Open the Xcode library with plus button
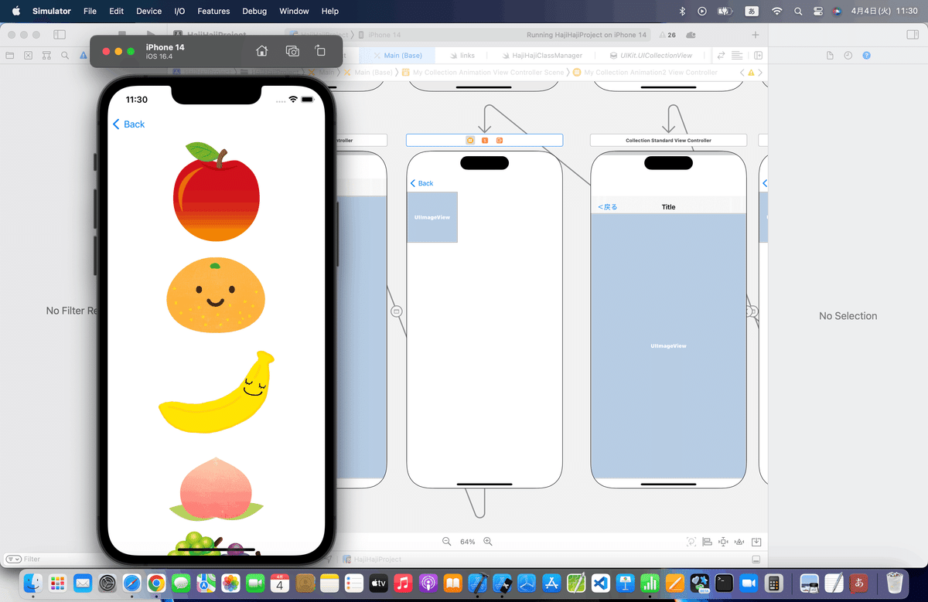 click(756, 35)
